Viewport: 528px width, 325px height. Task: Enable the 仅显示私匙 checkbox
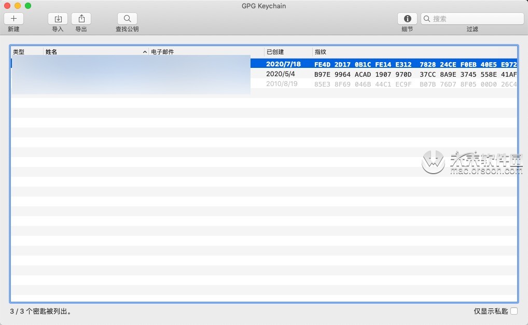[x=514, y=311]
